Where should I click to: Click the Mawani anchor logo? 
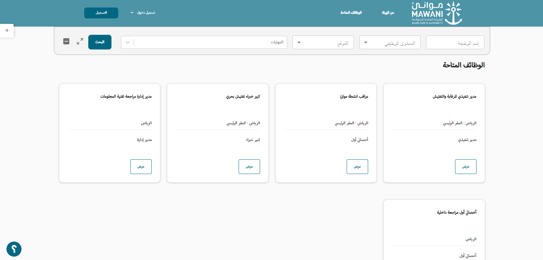pos(436,13)
